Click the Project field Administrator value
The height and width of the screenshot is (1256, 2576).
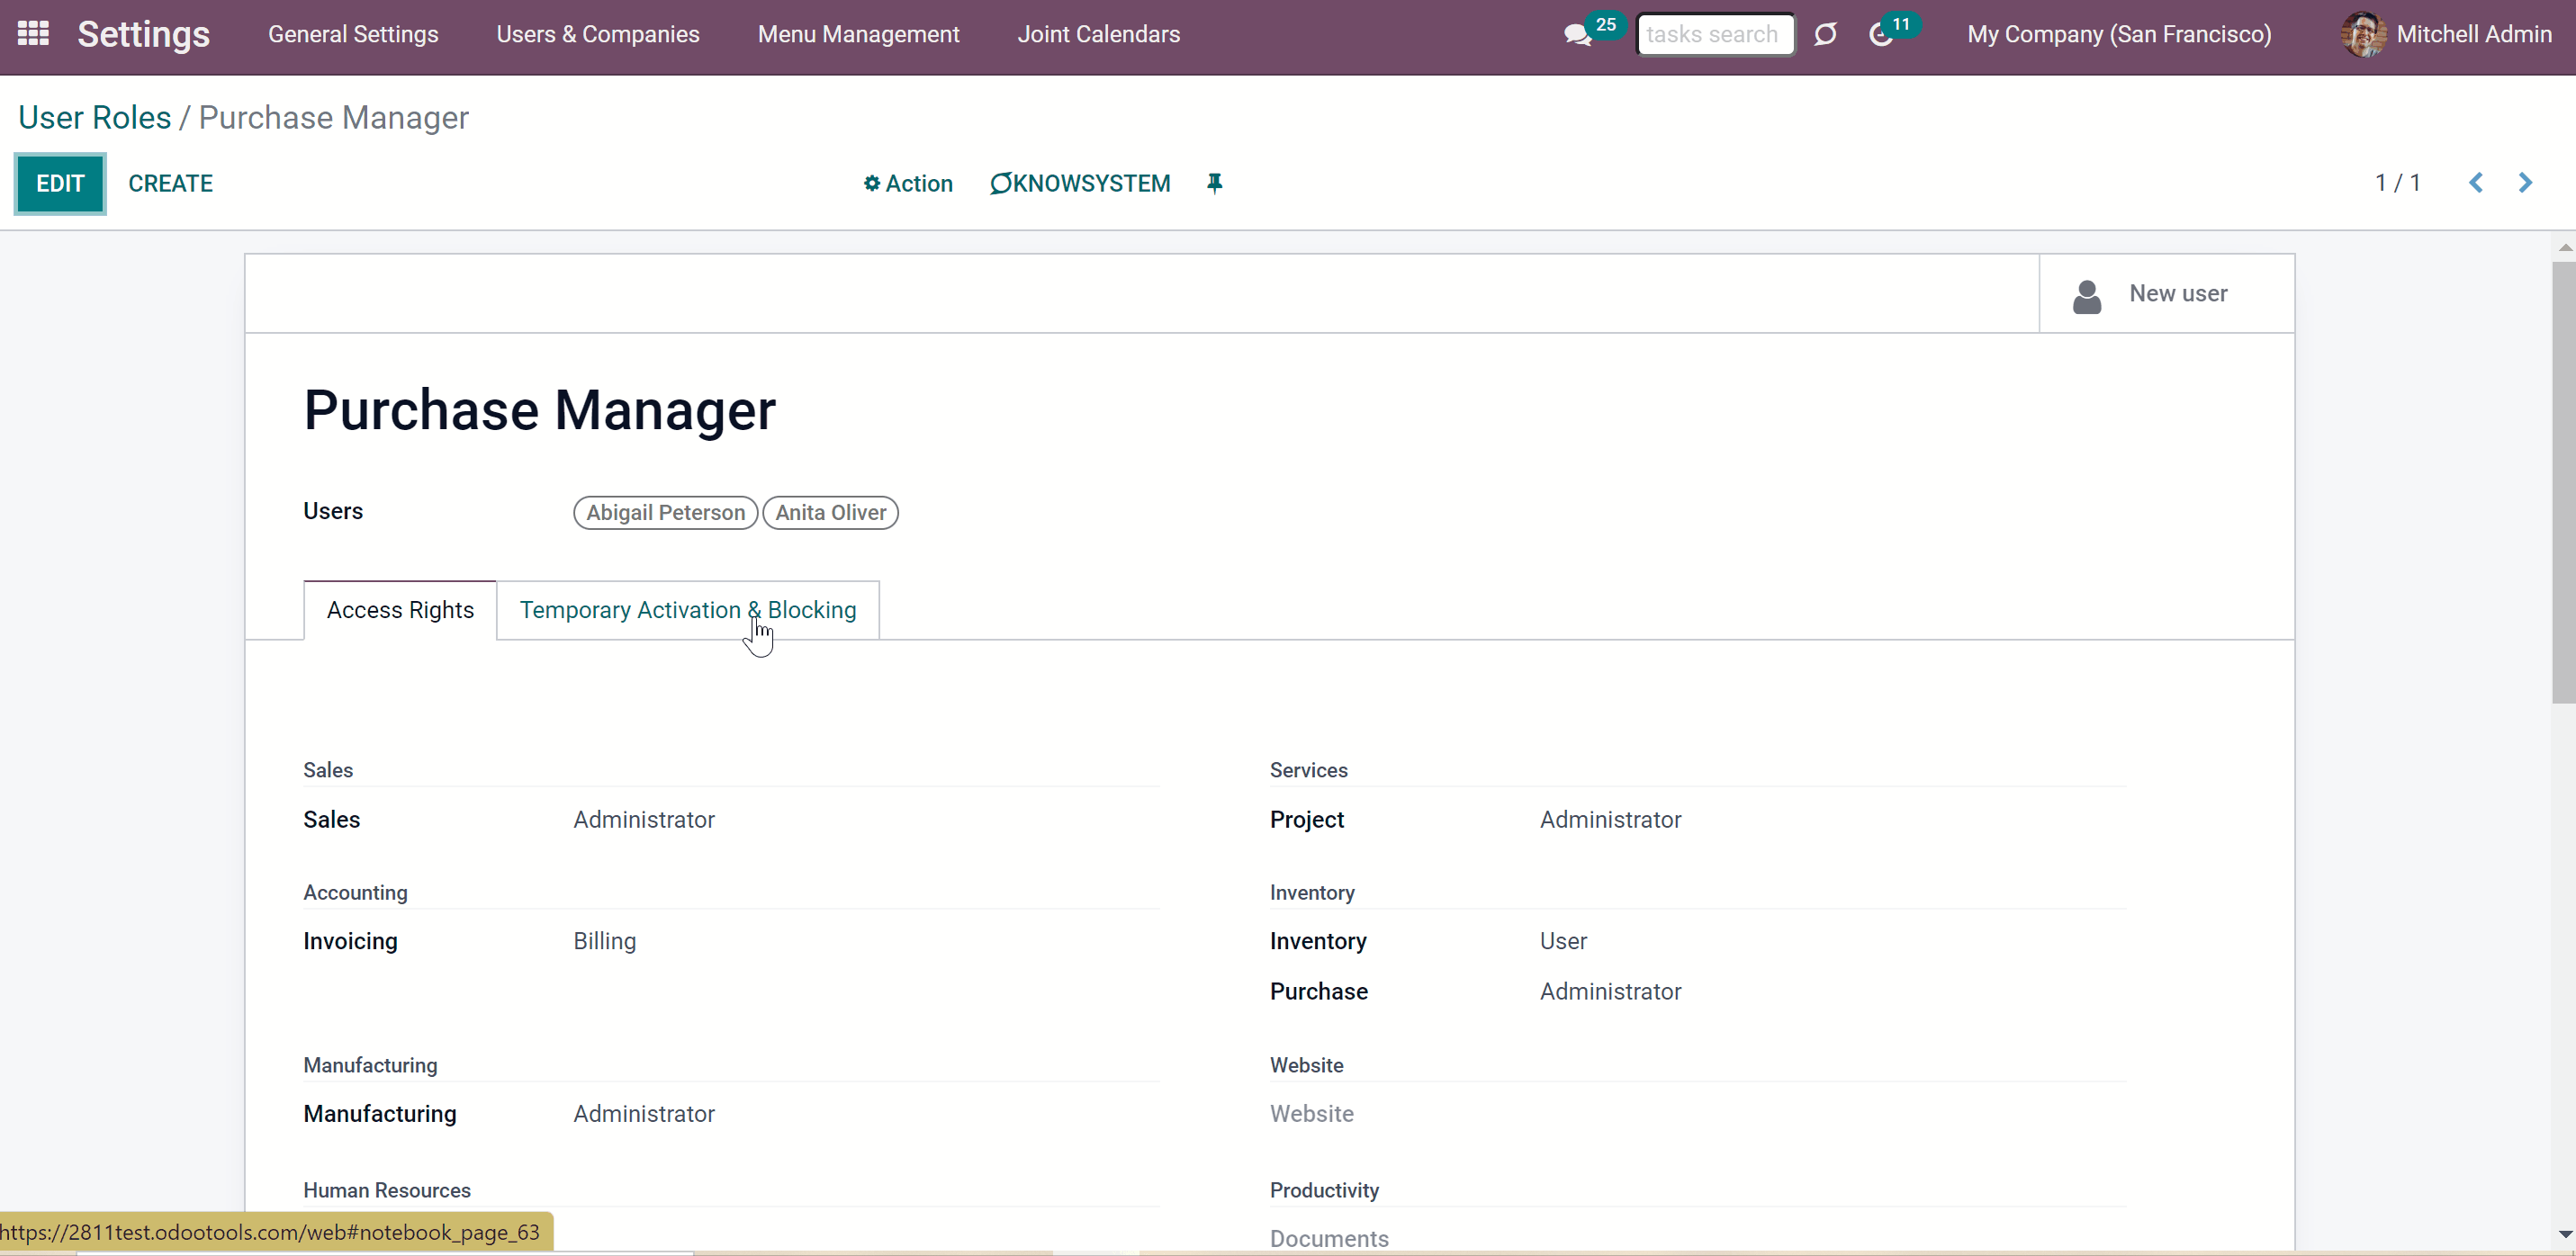click(1610, 820)
